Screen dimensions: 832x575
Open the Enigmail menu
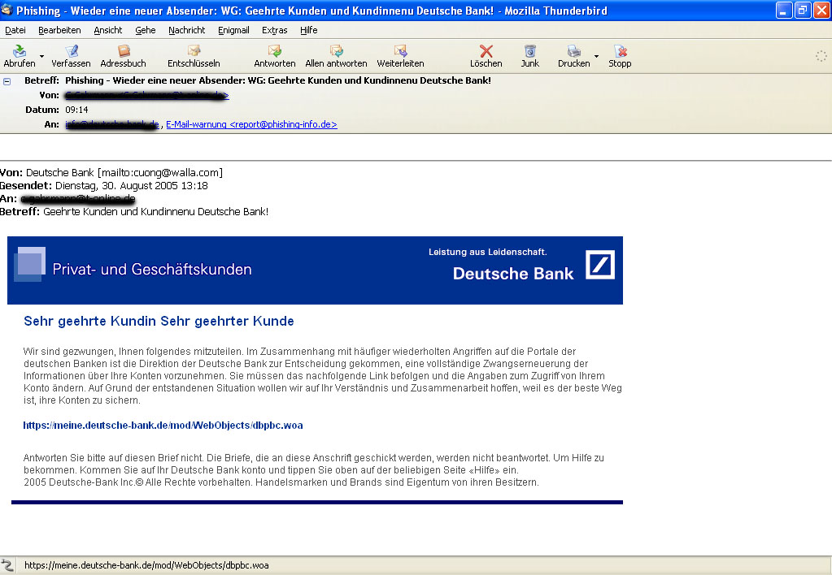click(x=233, y=30)
